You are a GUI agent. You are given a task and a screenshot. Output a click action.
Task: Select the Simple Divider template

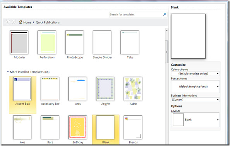tap(102, 42)
